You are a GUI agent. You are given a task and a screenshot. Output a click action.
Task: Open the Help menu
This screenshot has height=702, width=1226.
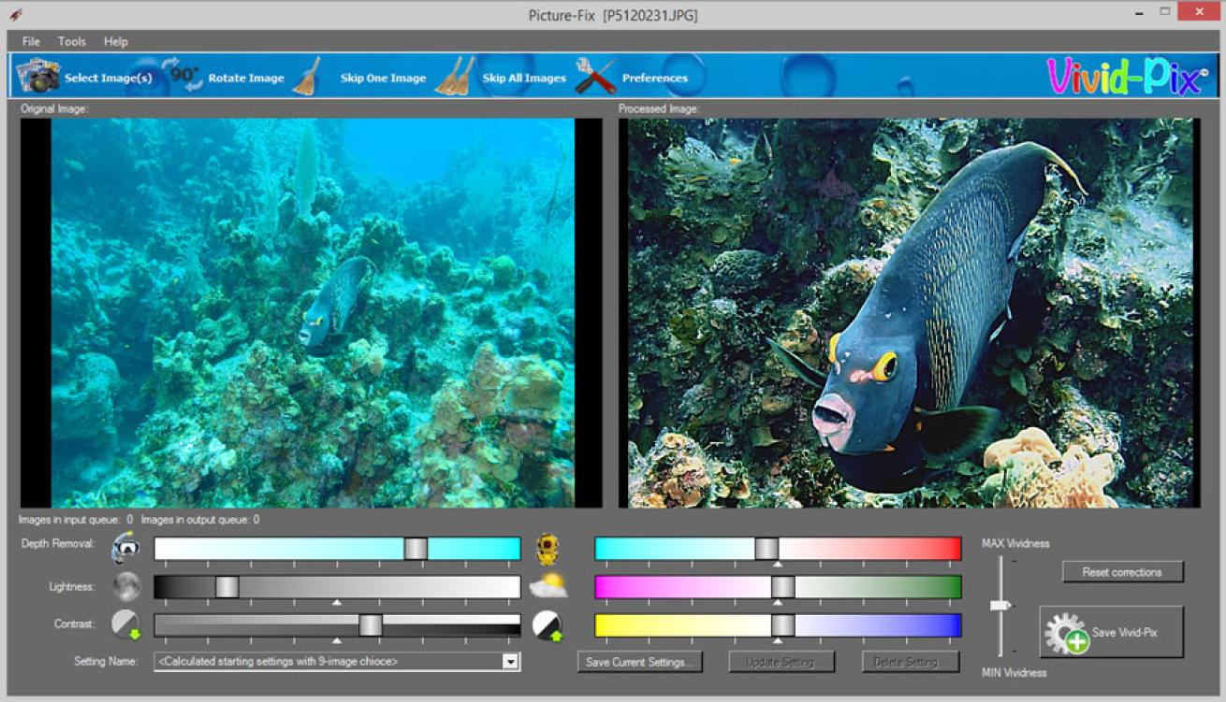tap(116, 41)
